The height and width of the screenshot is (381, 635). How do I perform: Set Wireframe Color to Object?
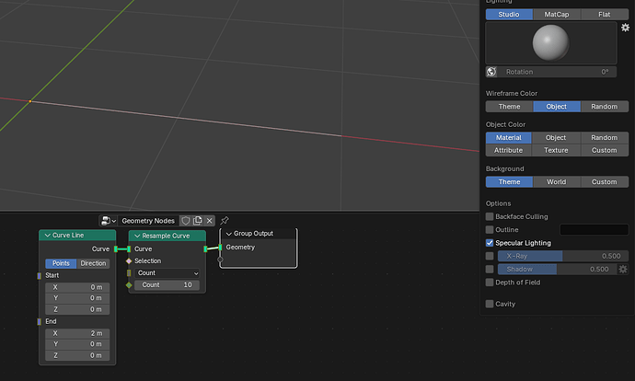click(x=557, y=107)
